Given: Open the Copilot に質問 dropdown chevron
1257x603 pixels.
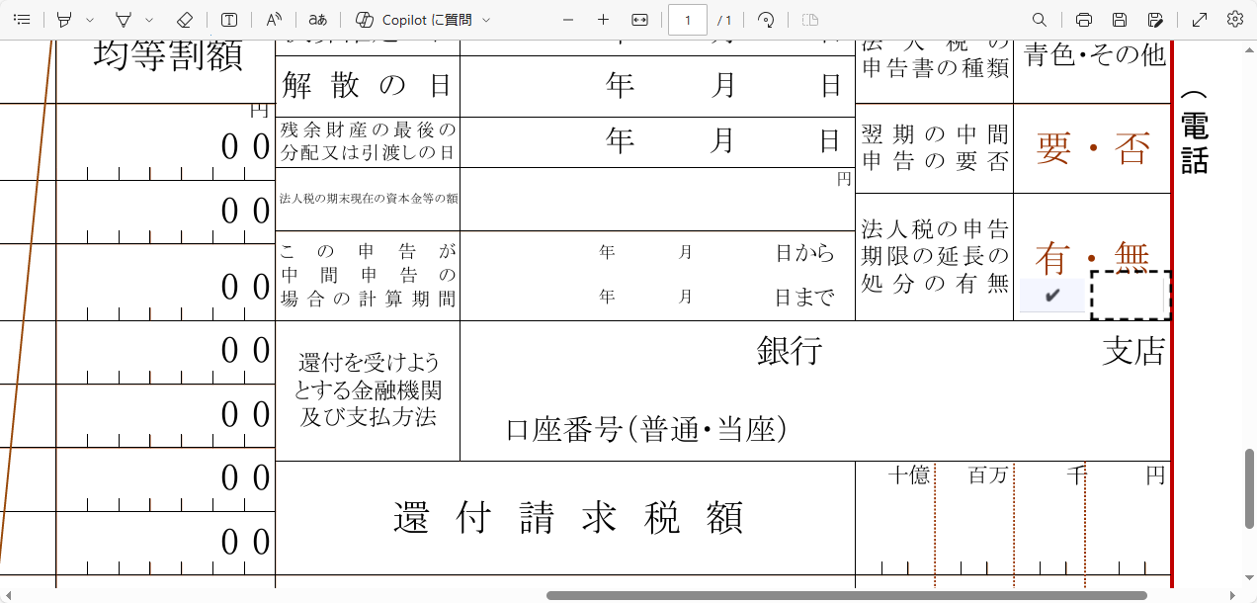Looking at the screenshot, I should pos(486,20).
